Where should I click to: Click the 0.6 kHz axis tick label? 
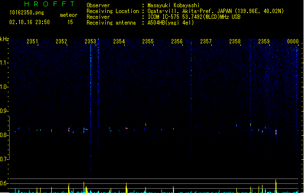point(4,183)
